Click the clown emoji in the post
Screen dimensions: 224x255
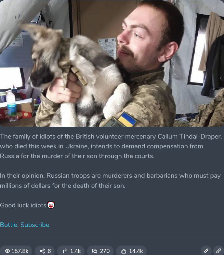[51, 205]
